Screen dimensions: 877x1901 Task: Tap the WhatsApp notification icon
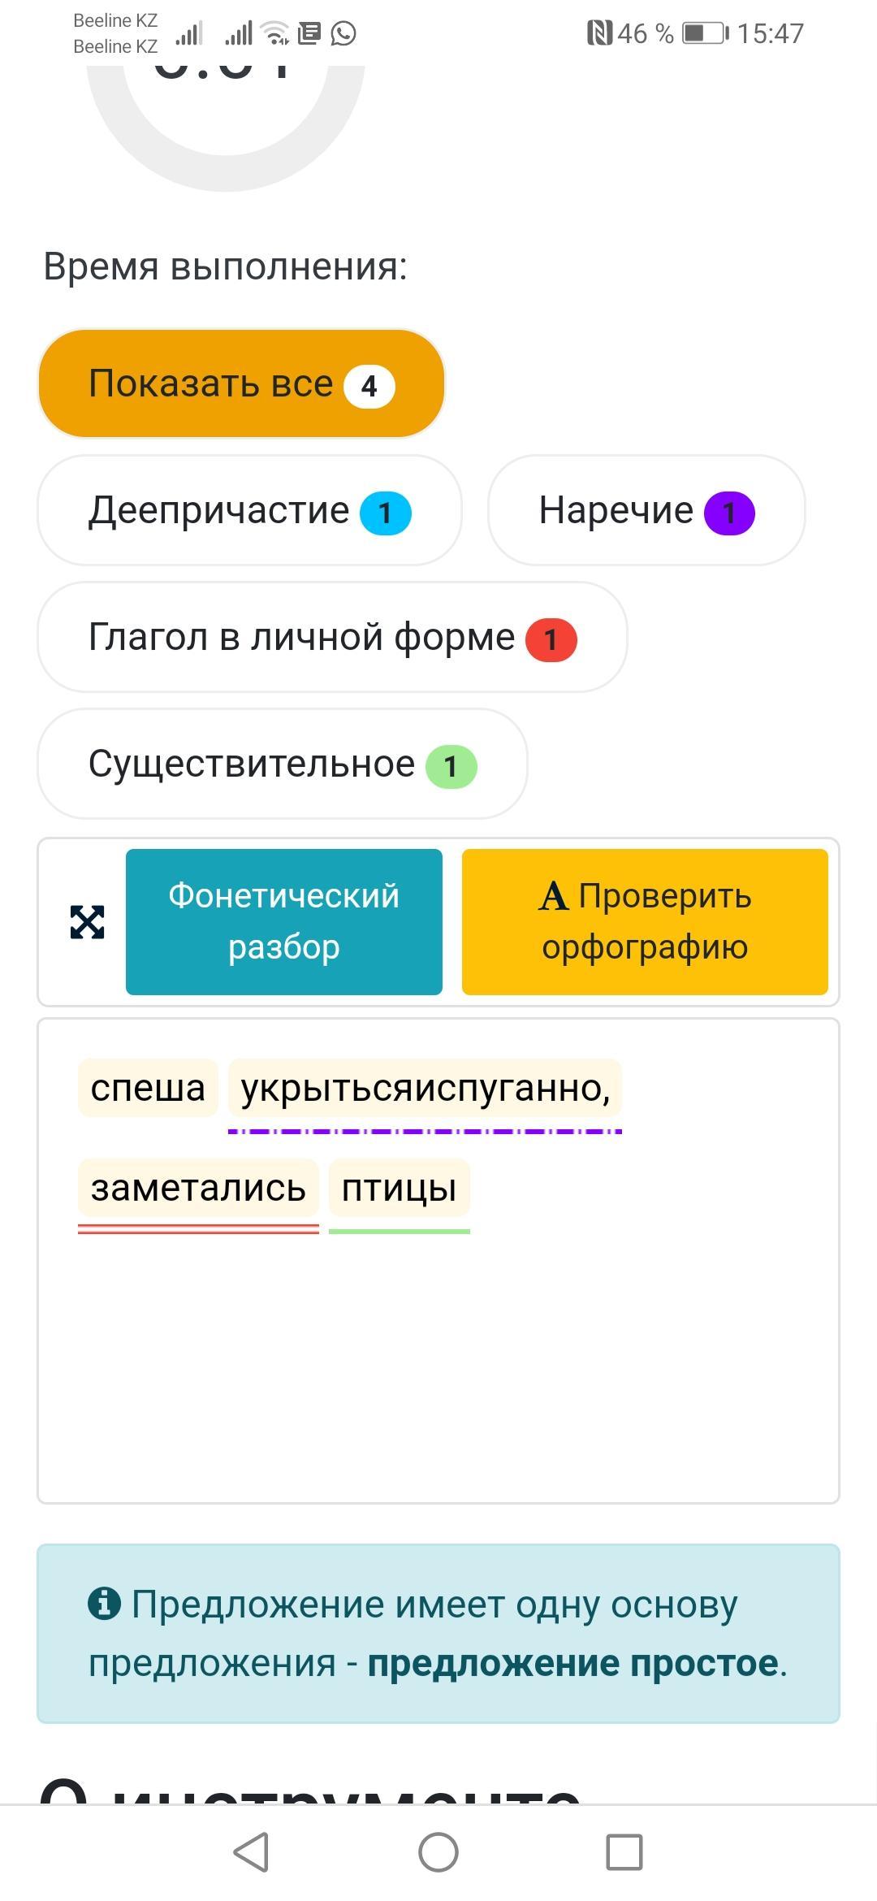click(343, 33)
